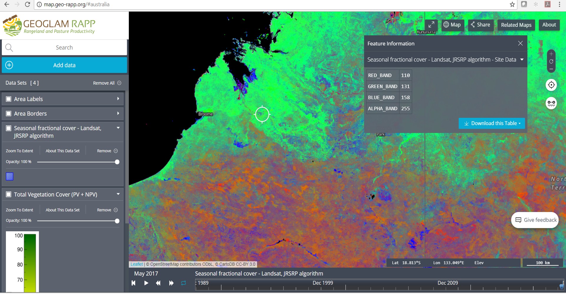This screenshot has height=294, width=566.
Task: Toggle the Area Borders checkbox
Action: click(9, 114)
